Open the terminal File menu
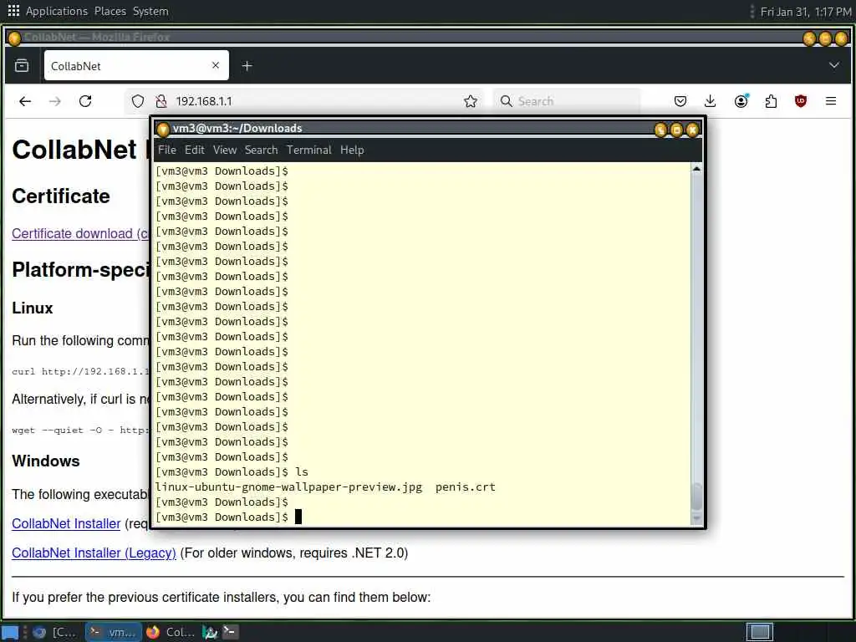Viewport: 856px width, 642px height. (x=167, y=150)
